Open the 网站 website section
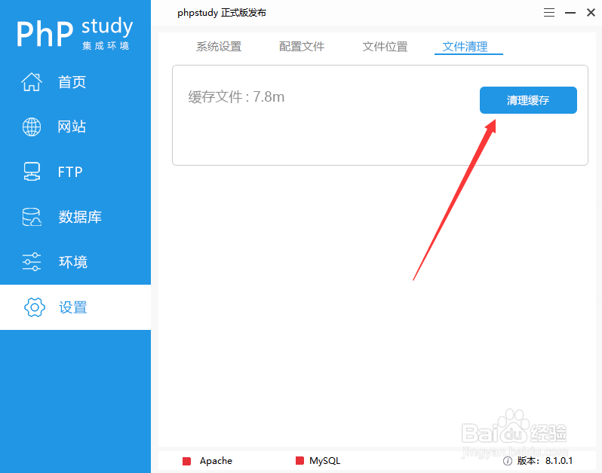 (x=72, y=127)
